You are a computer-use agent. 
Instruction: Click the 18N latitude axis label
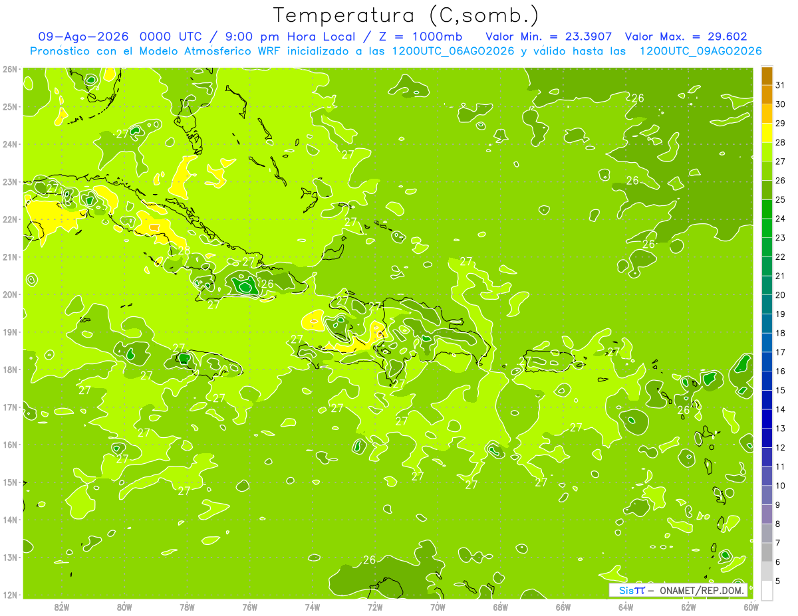pos(9,369)
